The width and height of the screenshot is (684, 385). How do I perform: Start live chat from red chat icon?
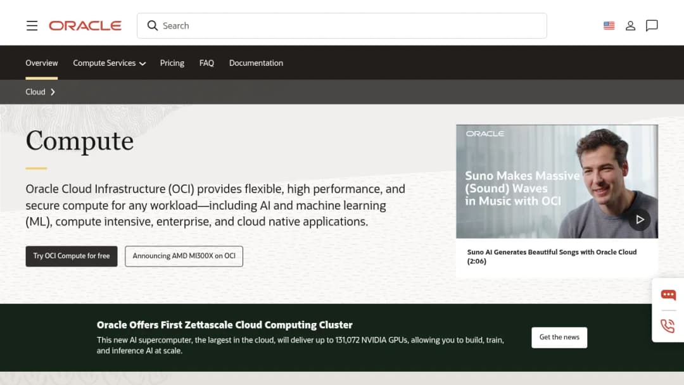[668, 295]
